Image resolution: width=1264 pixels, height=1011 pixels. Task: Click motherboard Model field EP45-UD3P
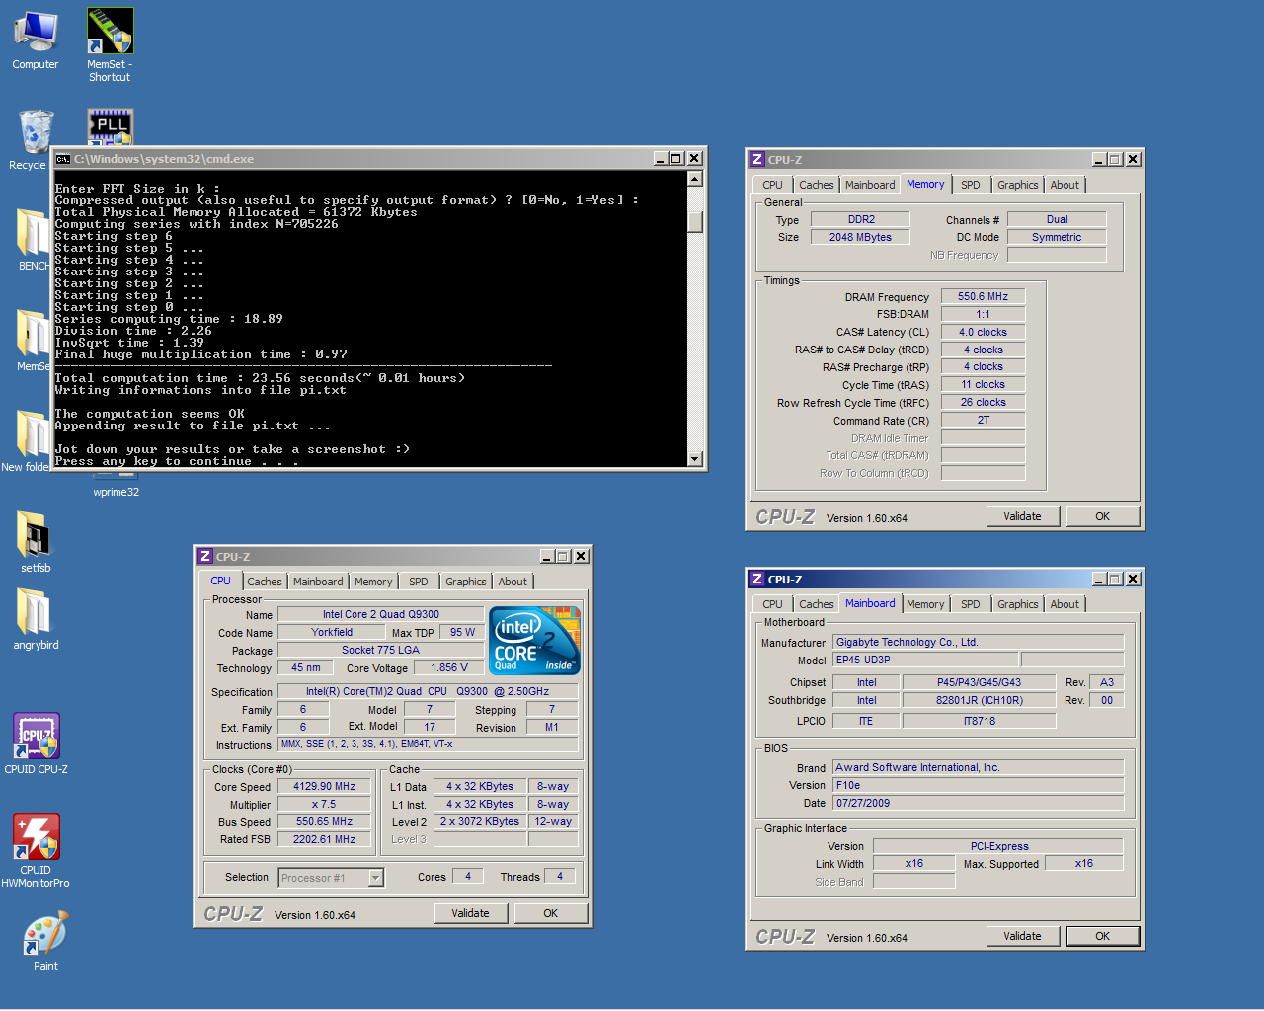click(924, 660)
